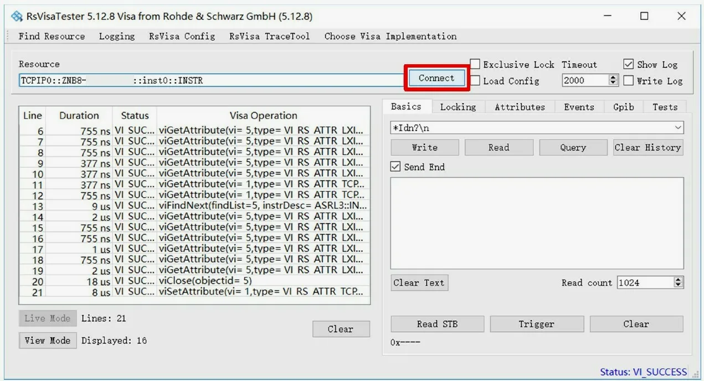This screenshot has width=704, height=381.
Task: Maximize the RsVisaTester window
Action: (644, 16)
